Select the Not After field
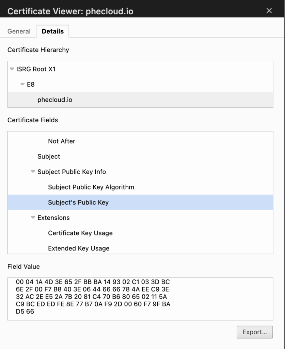 click(62, 141)
